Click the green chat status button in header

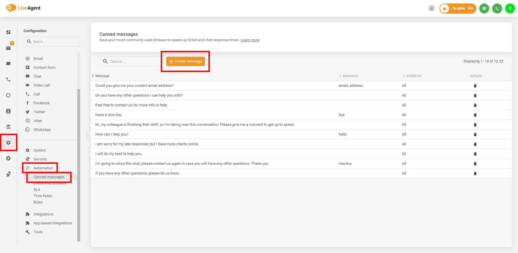point(484,8)
